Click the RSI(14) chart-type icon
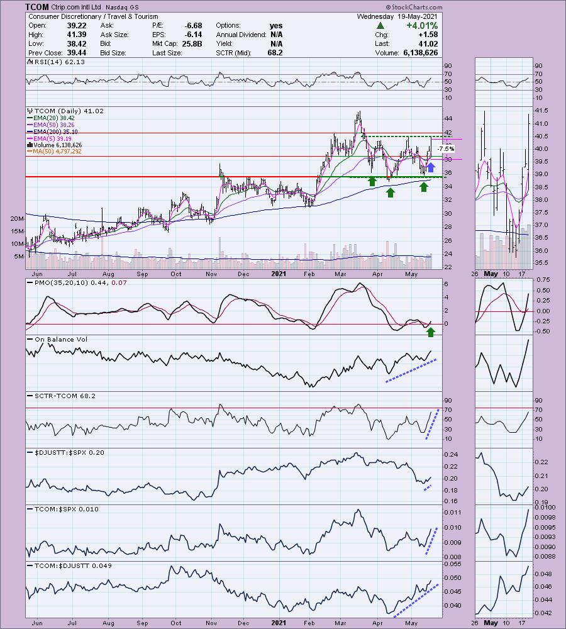This screenshot has height=629, width=566. 30,62
